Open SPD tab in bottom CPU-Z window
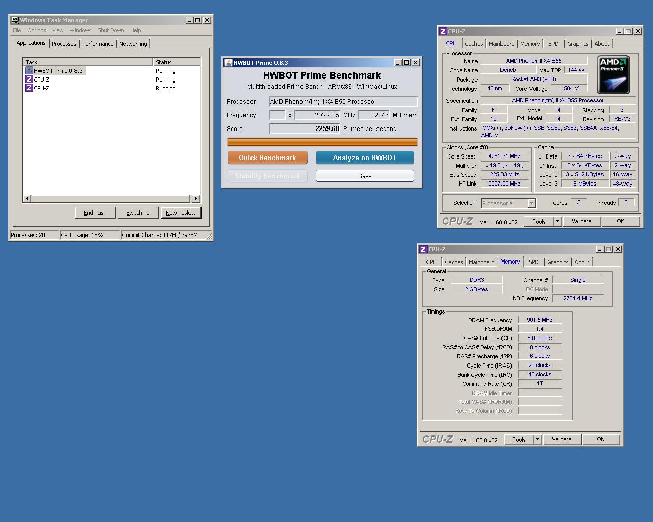The image size is (653, 522). [533, 262]
